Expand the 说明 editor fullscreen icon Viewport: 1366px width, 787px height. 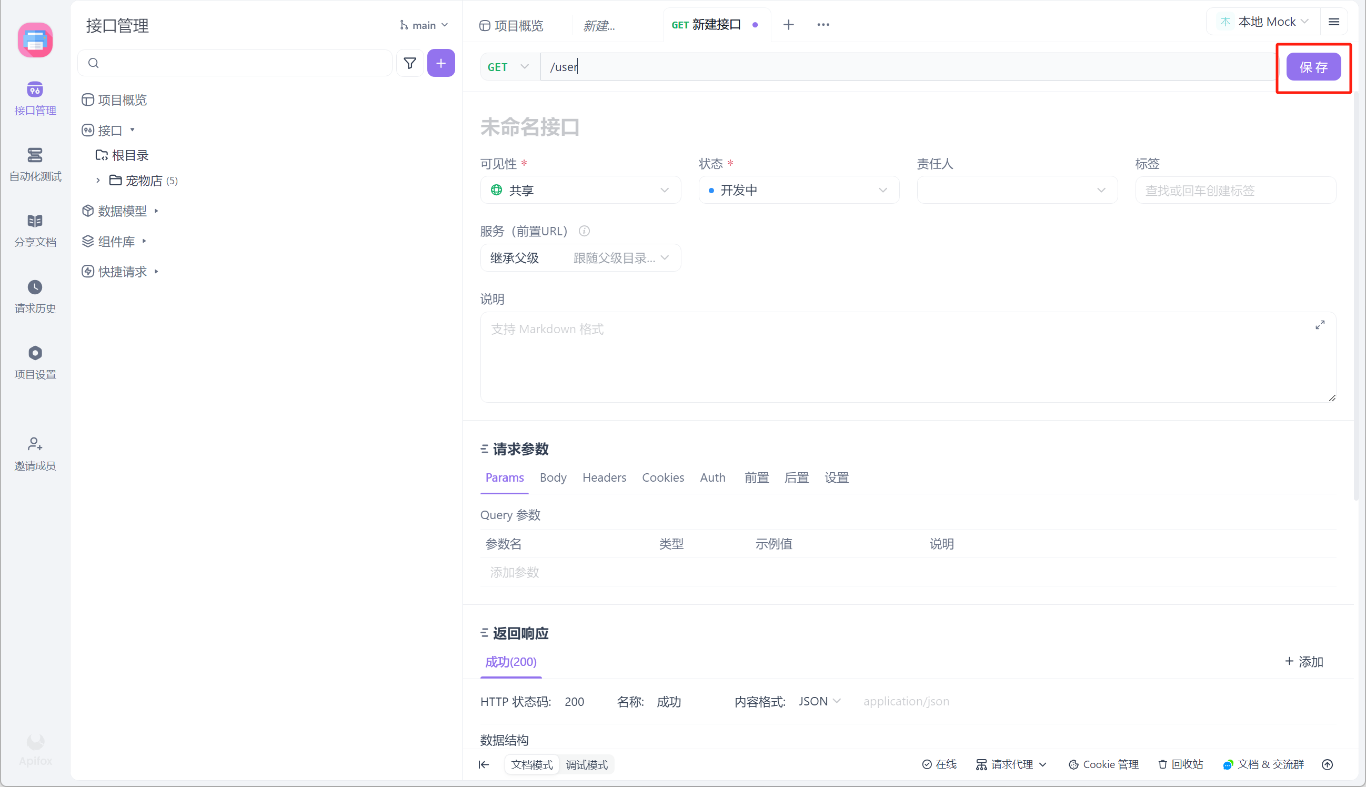point(1320,325)
